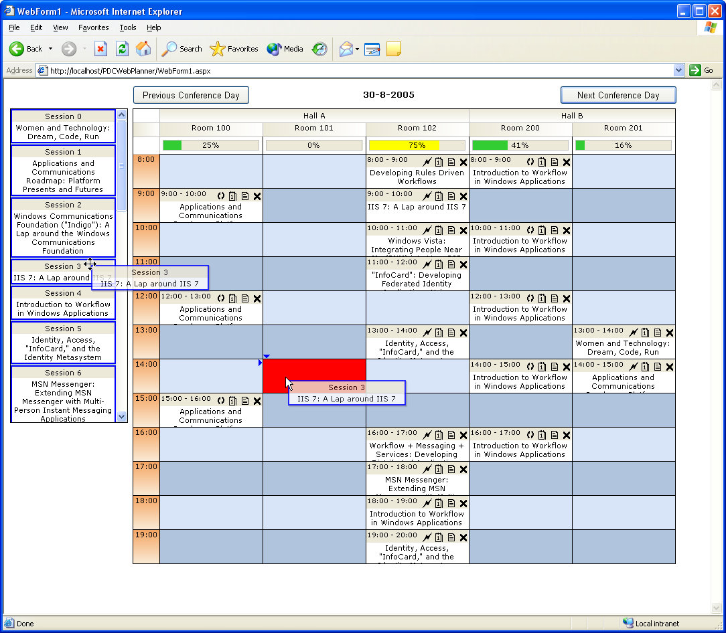The height and width of the screenshot is (633, 726).
Task: Click the Room 200 41% occupancy bar
Action: 520,145
